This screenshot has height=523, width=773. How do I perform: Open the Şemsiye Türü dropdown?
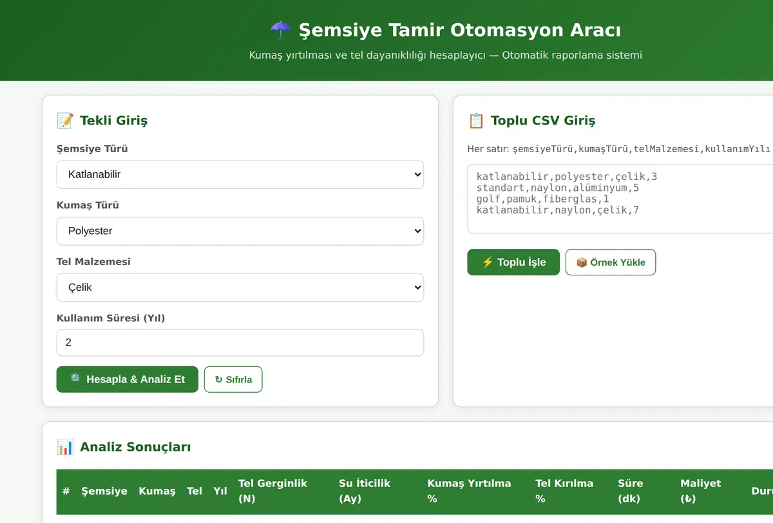(x=240, y=174)
